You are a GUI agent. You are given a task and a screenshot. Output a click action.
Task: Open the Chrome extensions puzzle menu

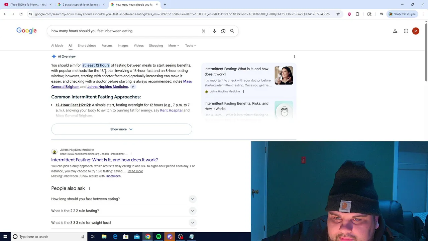(357, 14)
